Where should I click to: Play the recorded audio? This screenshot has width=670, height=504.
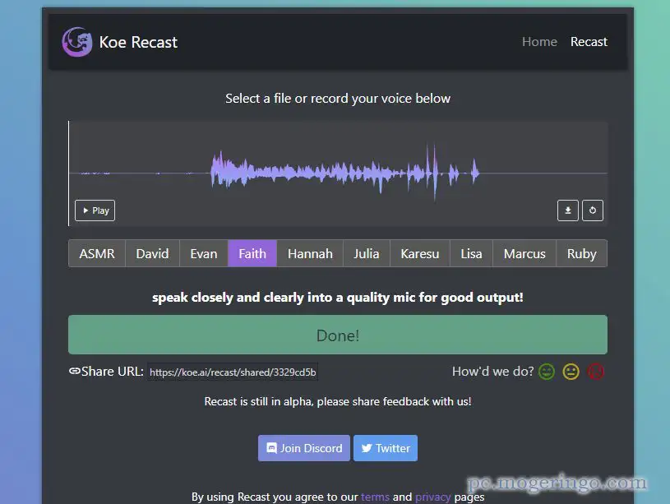(95, 210)
